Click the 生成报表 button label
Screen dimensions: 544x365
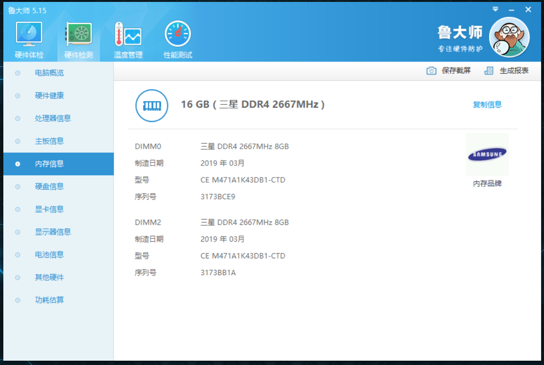[514, 71]
